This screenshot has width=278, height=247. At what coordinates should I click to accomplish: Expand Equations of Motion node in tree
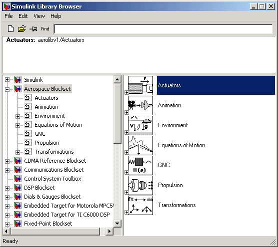[17, 125]
